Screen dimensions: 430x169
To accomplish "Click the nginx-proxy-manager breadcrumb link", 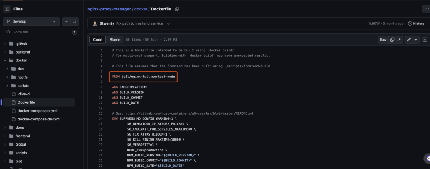I will pyautogui.click(x=109, y=9).
